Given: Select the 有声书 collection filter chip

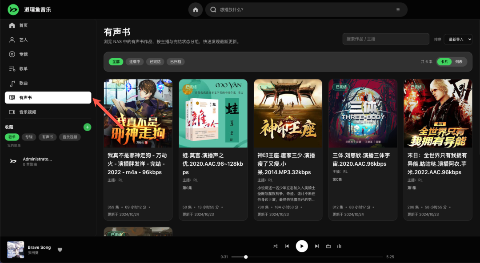Looking at the screenshot, I should pyautogui.click(x=48, y=137).
